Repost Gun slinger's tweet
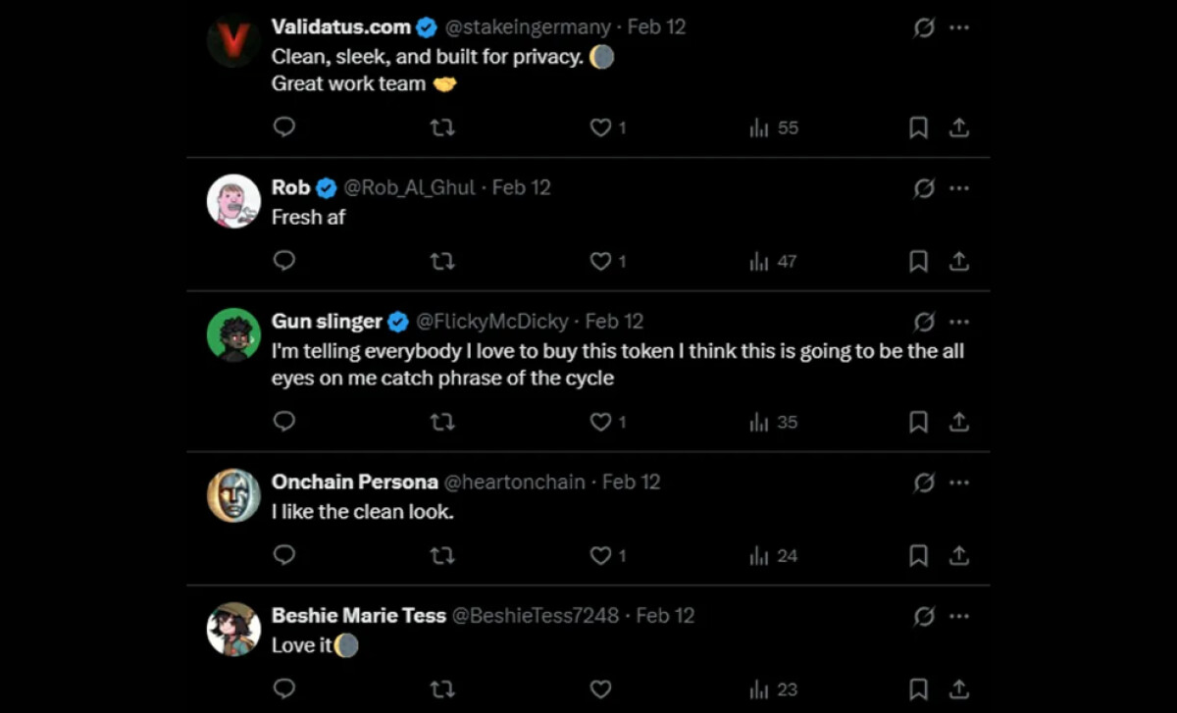Image resolution: width=1177 pixels, height=713 pixels. [x=442, y=422]
